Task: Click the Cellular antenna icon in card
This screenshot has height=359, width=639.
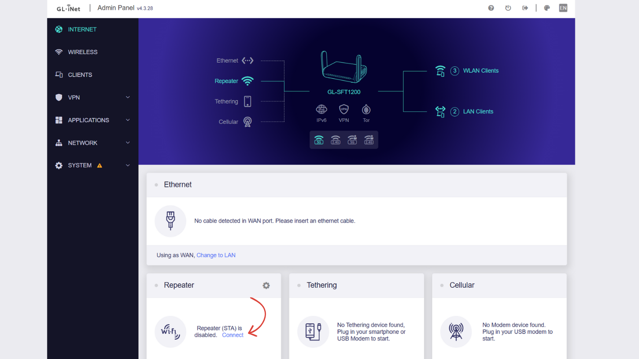Action: tap(456, 332)
